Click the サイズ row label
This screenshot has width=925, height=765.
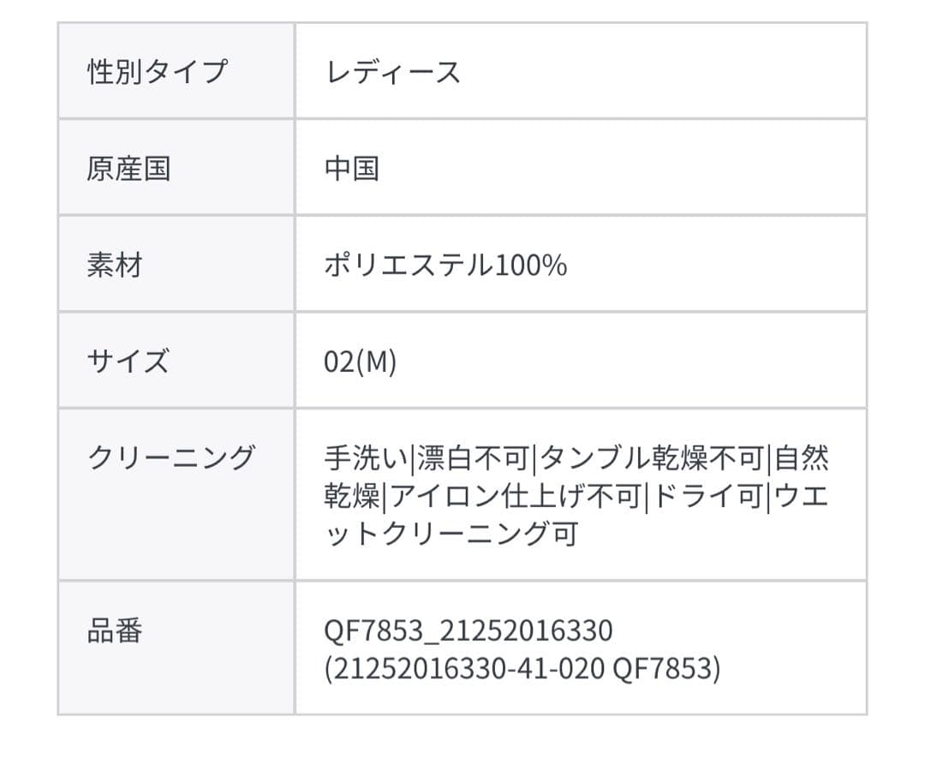click(x=128, y=362)
